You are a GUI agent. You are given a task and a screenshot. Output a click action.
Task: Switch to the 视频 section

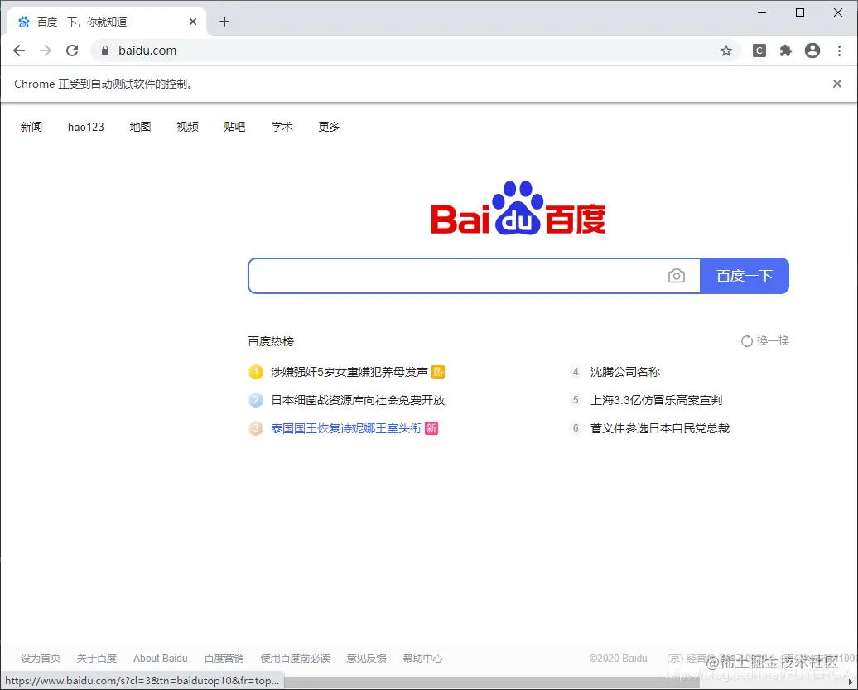(x=187, y=126)
